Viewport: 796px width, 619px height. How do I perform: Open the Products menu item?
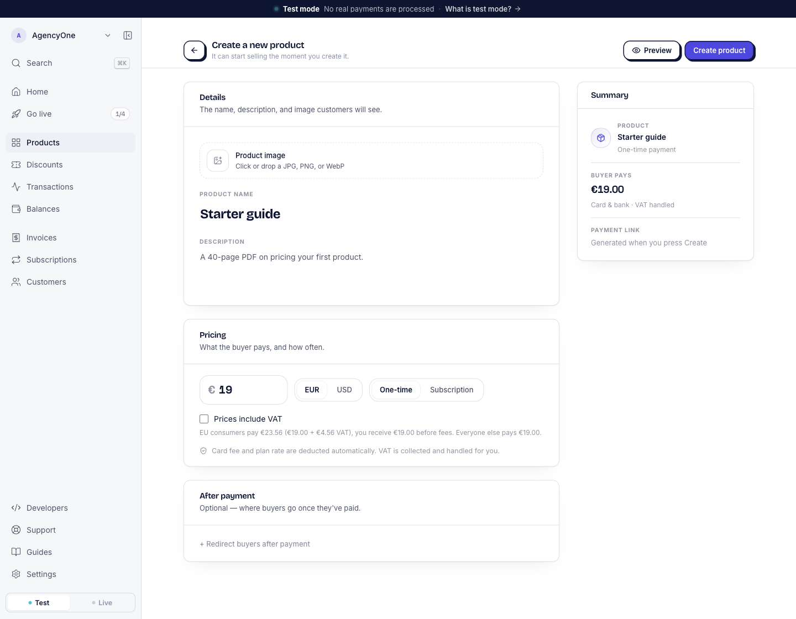click(x=70, y=143)
